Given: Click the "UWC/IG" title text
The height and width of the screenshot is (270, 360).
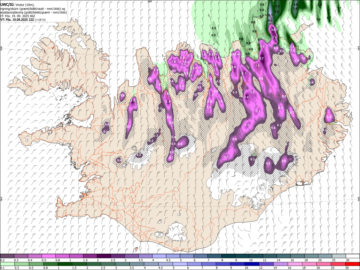Looking at the screenshot, I should point(6,4).
